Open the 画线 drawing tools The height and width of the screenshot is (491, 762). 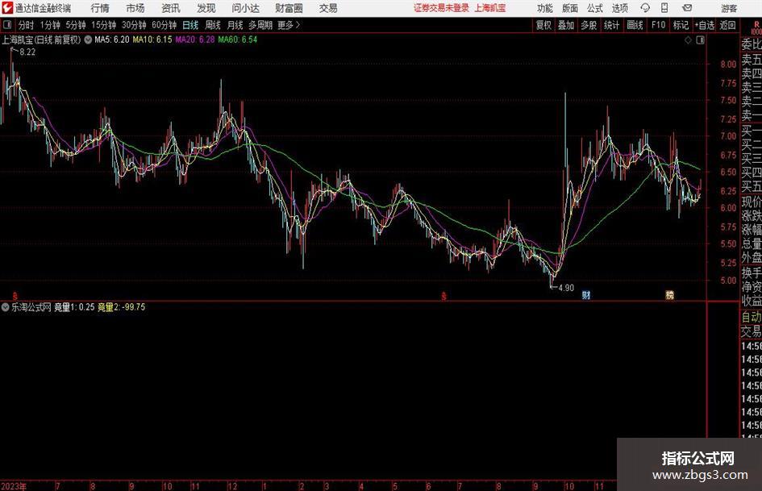point(635,25)
